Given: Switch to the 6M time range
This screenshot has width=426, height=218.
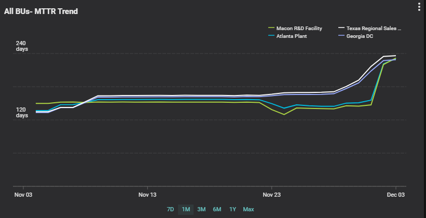Looking at the screenshot, I should coord(217,210).
